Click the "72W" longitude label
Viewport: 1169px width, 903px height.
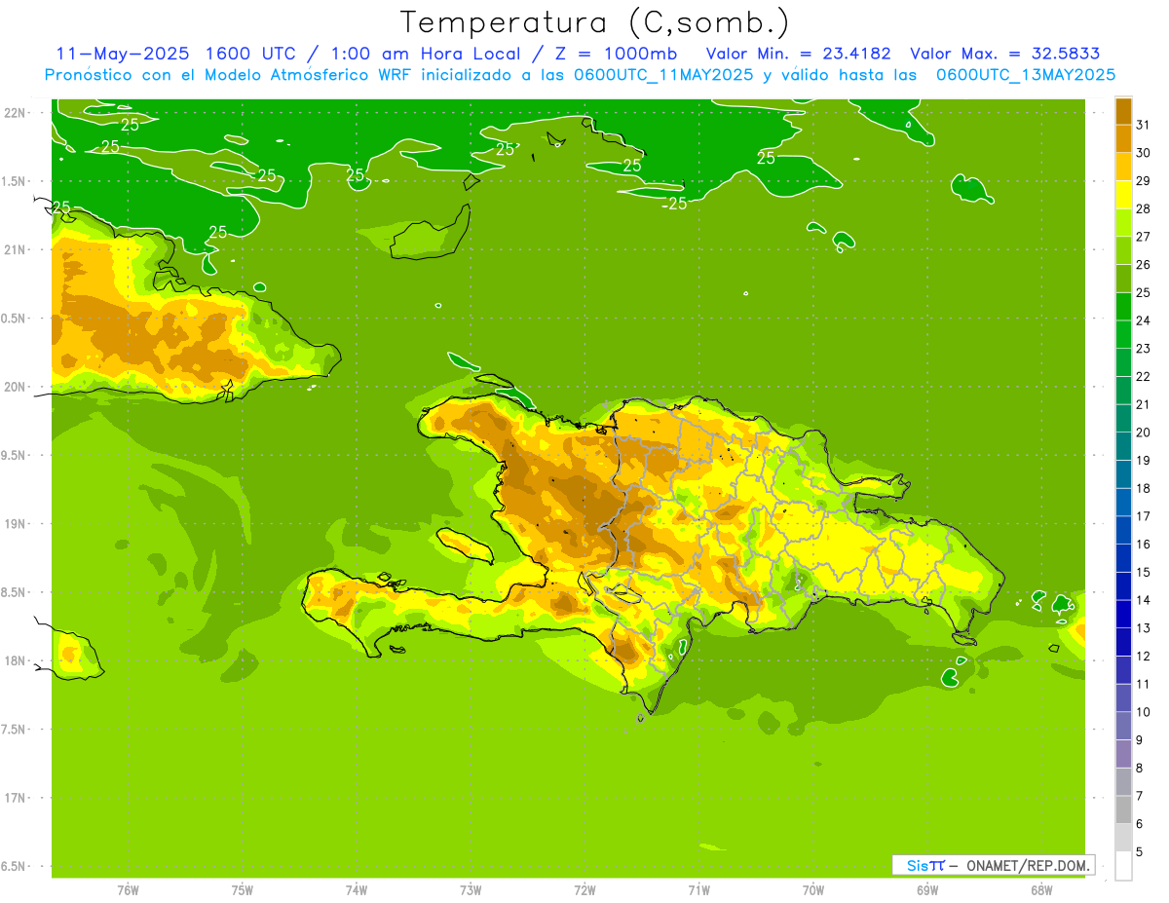coord(585,890)
